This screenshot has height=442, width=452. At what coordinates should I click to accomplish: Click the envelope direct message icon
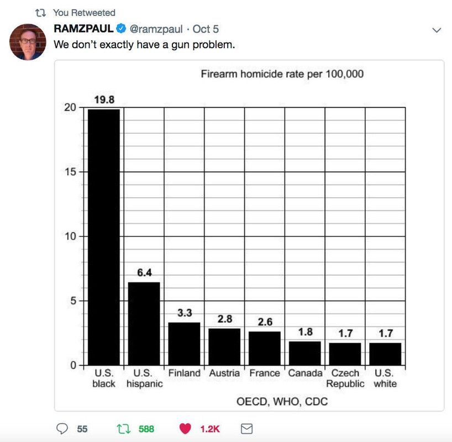pos(247,429)
